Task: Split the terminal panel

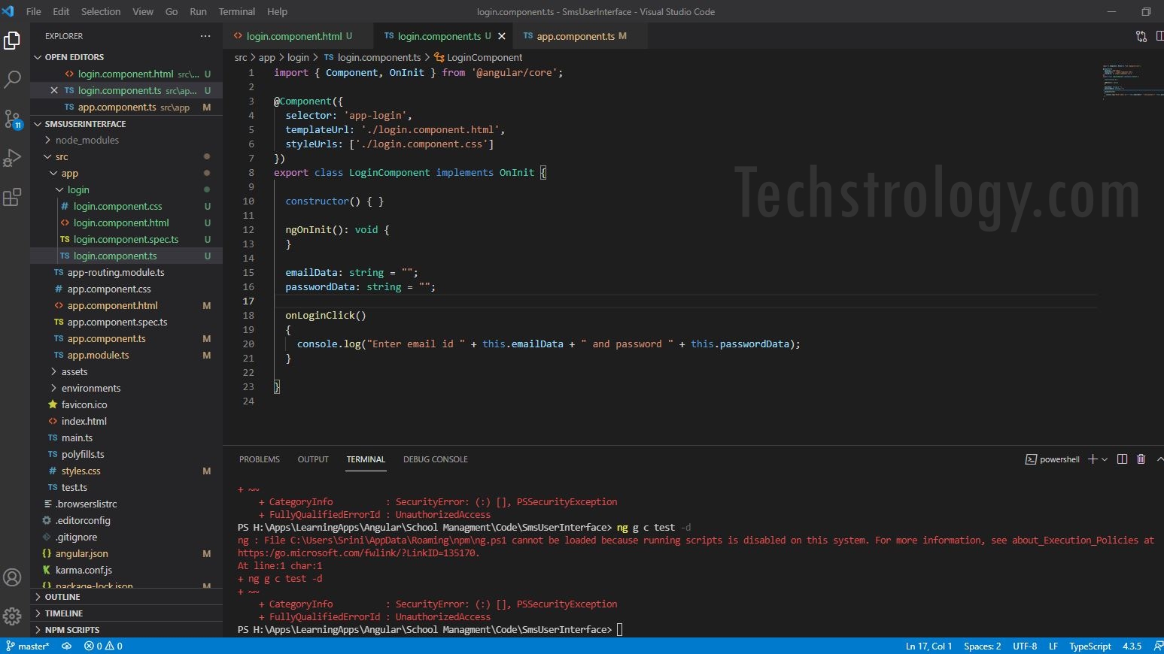Action: point(1122,459)
